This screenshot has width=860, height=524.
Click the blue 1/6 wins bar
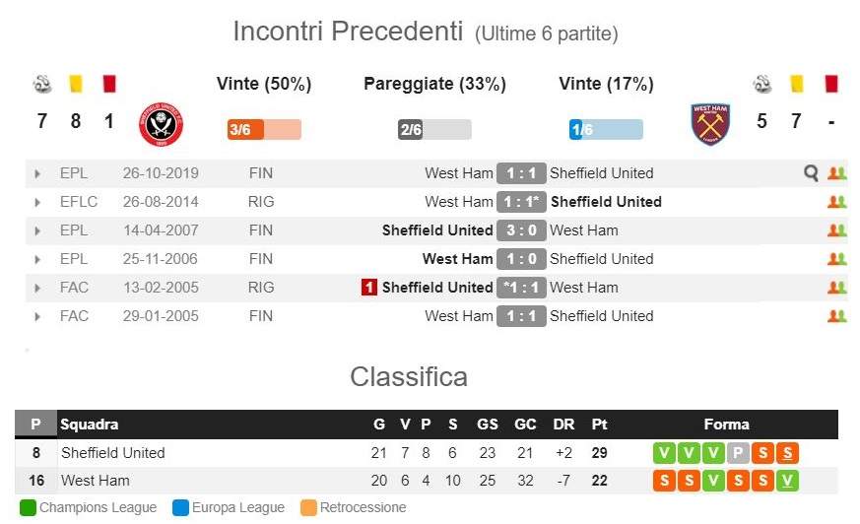click(606, 130)
